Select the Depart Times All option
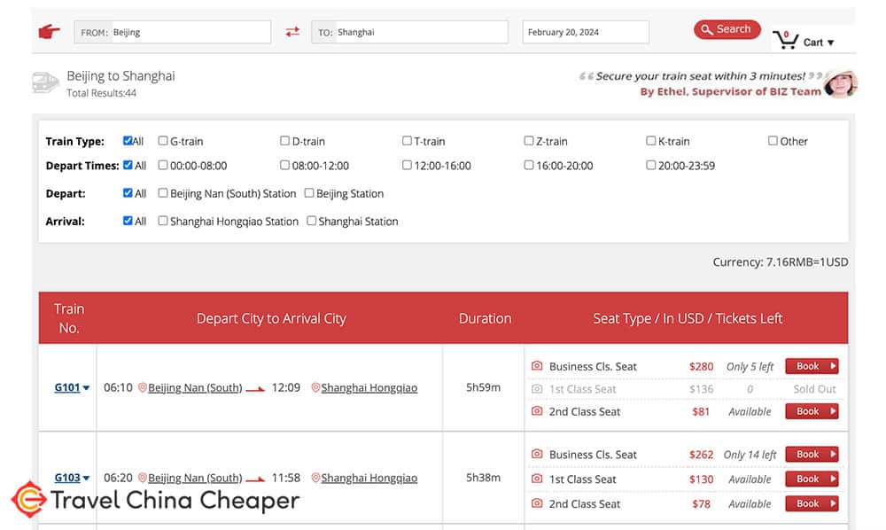Screen dimensions: 886x530 127,165
